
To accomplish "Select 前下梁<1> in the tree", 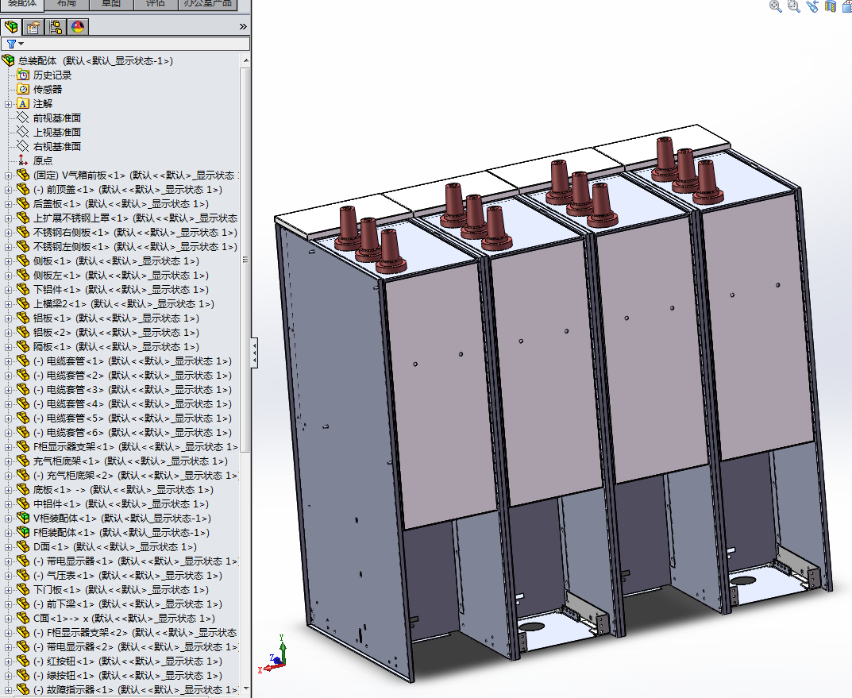I will (x=128, y=604).
